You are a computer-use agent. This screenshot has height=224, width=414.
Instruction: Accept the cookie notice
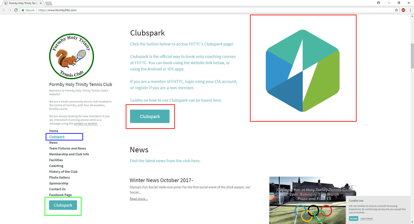tap(354, 218)
